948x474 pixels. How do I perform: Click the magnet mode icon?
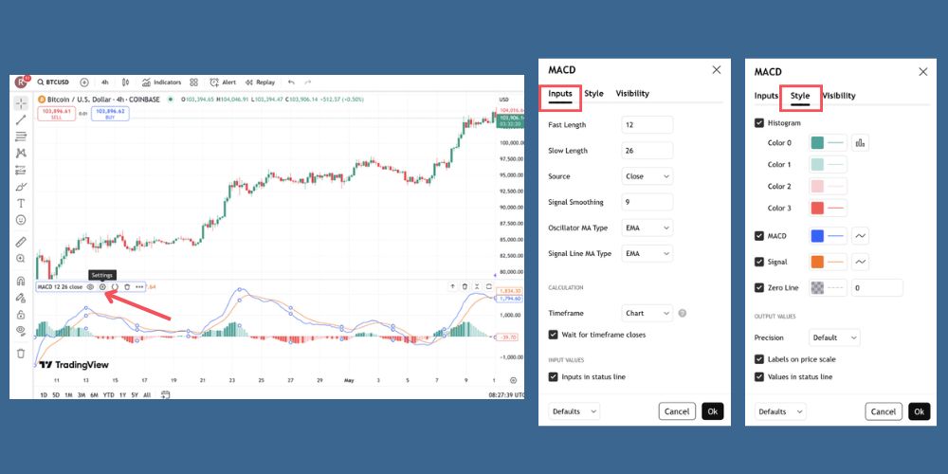[x=21, y=282]
